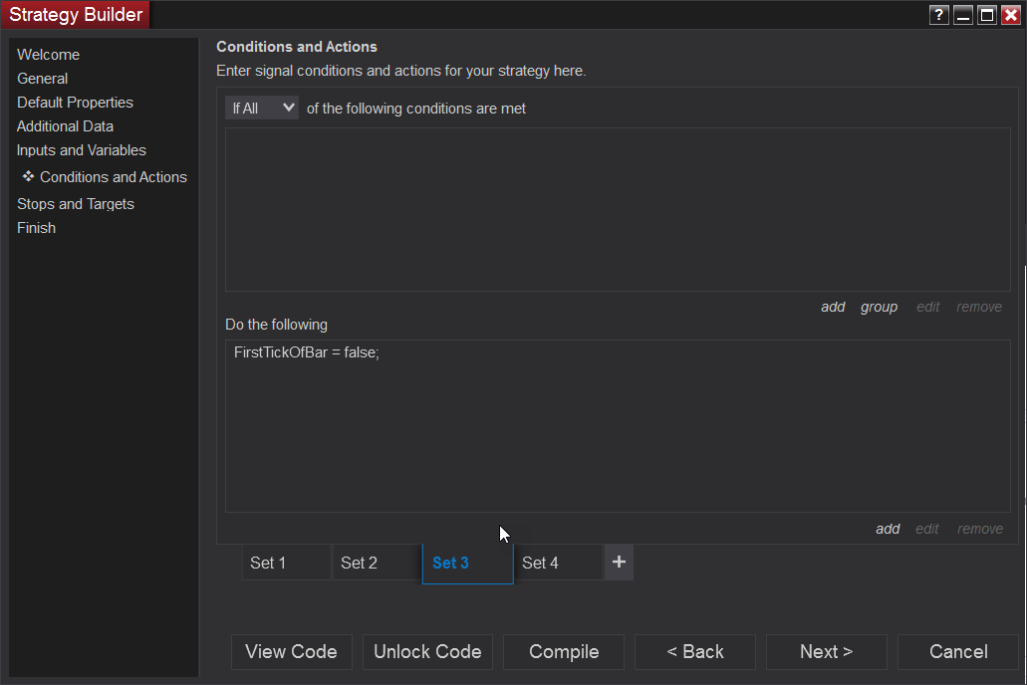Viewport: 1027px width, 685px height.
Task: Switch to the Set 1 tab
Action: (286, 563)
